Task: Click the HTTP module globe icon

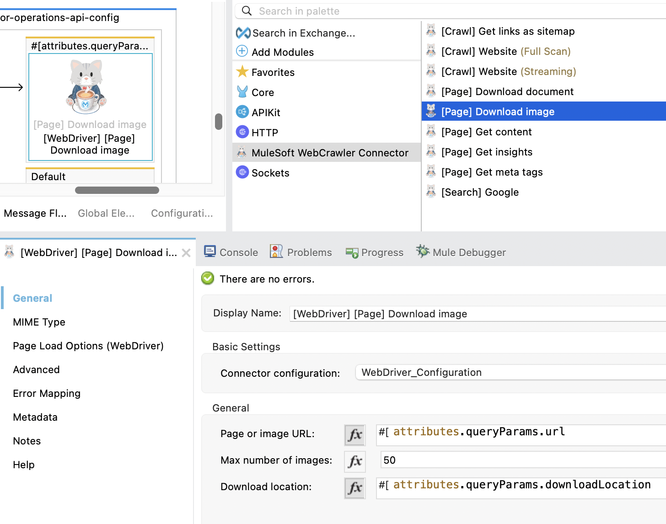Action: (x=242, y=132)
